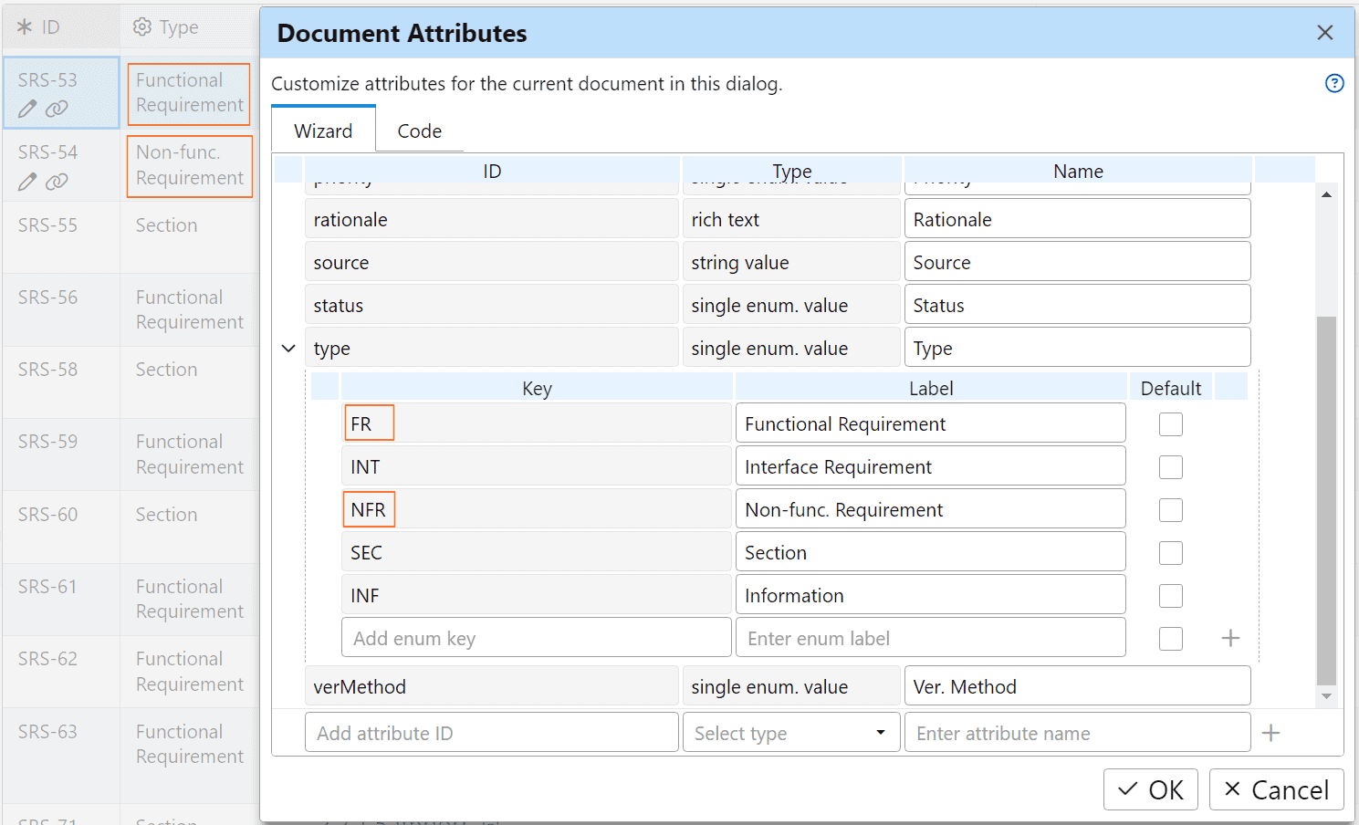
Task: Click the pencil icon on SRS-54 row
Action: [27, 182]
